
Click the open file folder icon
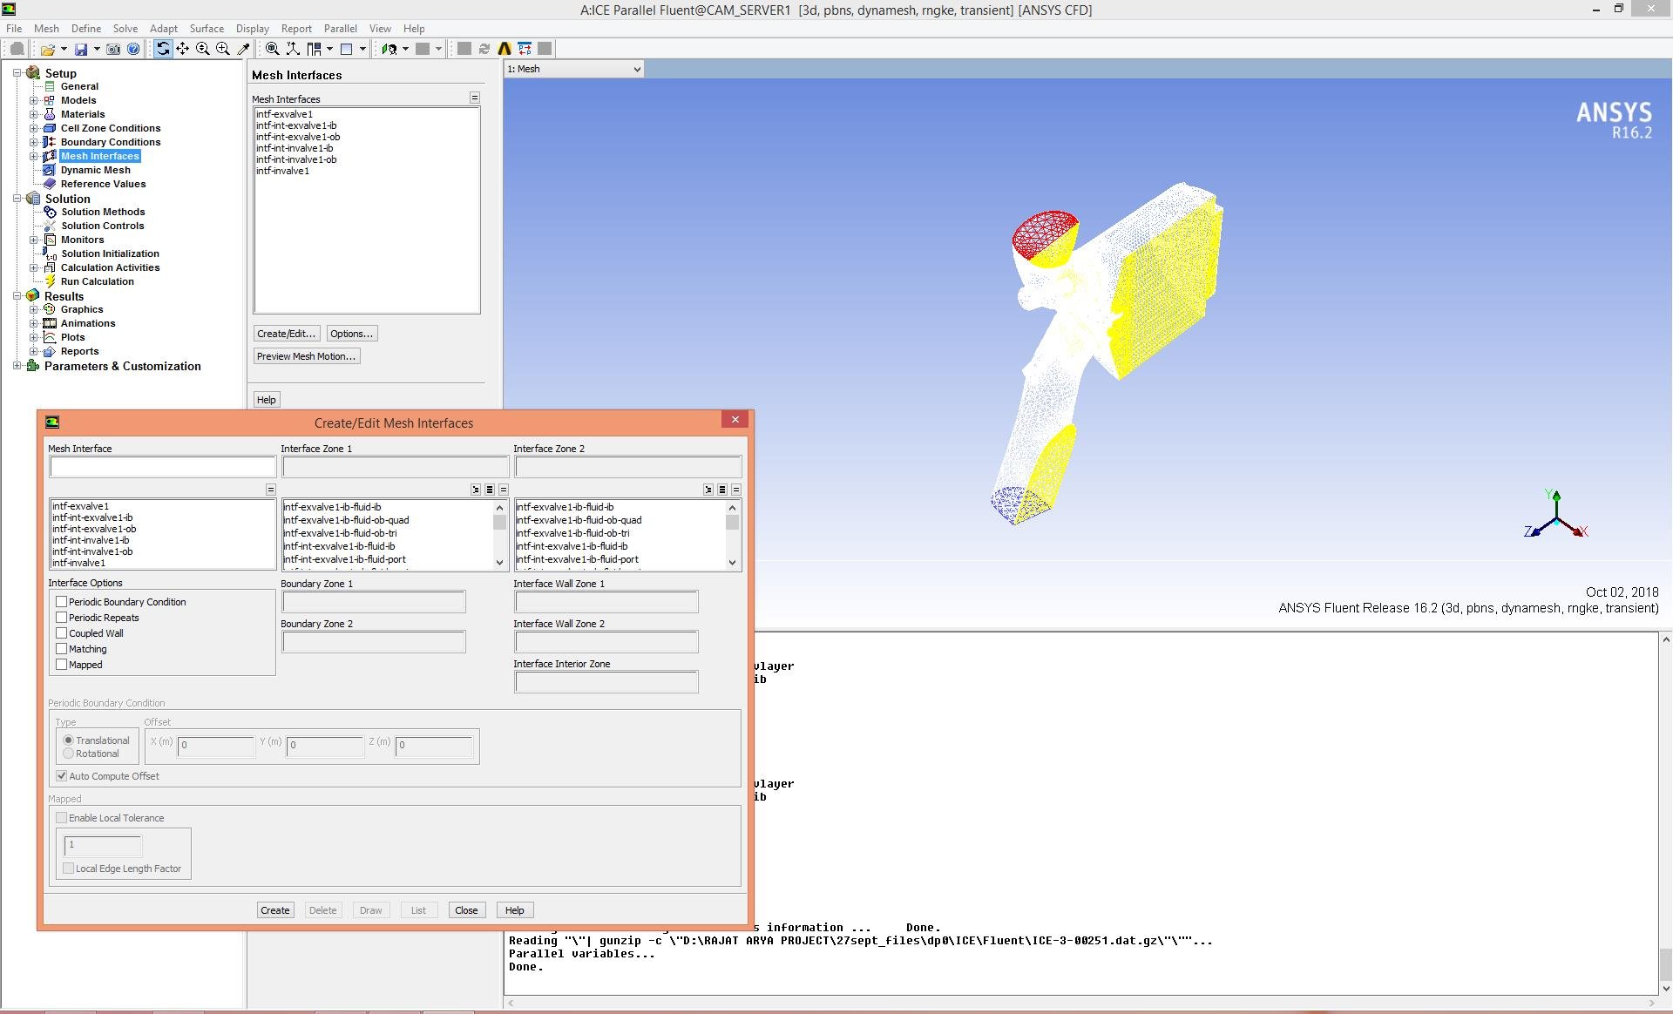pos(47,50)
